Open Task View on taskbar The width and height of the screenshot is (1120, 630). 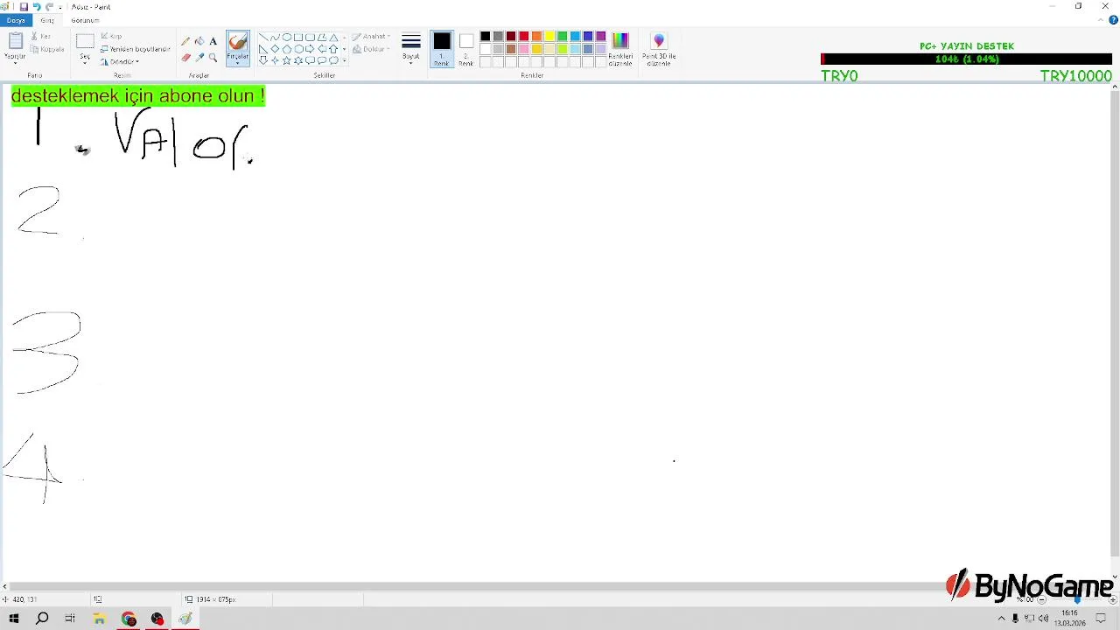70,619
